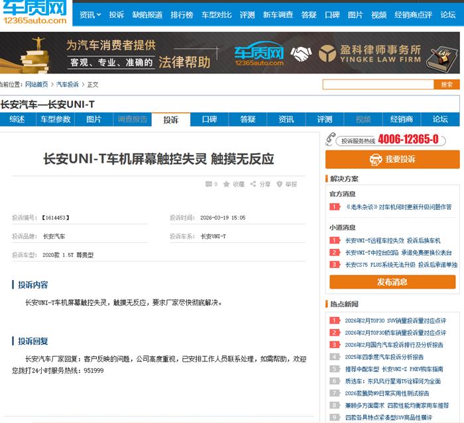
Task: Click the 发布消息 button
Action: (392, 282)
